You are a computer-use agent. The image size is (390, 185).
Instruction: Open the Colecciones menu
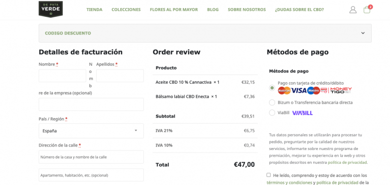(126, 10)
